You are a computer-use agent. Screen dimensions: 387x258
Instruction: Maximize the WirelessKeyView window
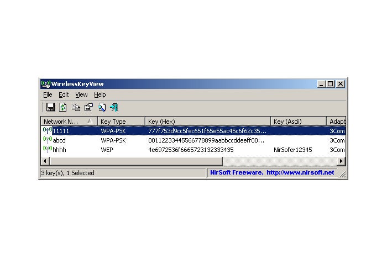(330, 84)
